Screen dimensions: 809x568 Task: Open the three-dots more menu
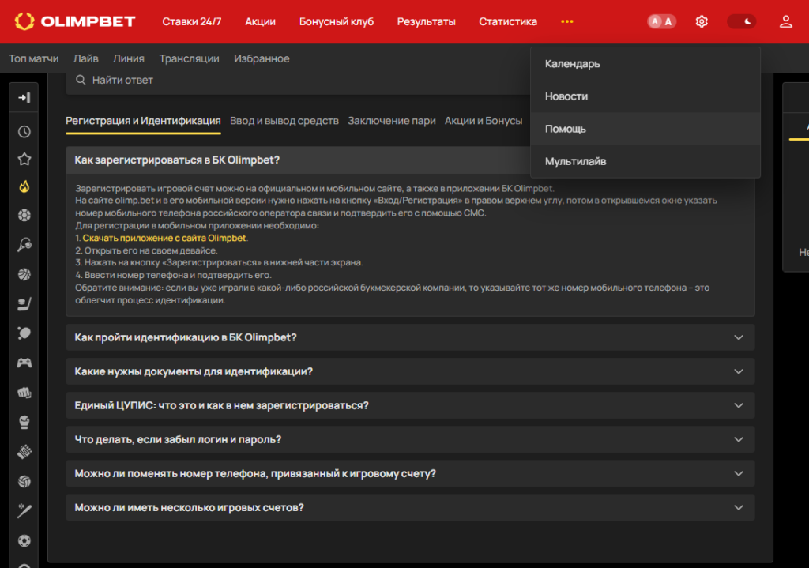pyautogui.click(x=567, y=21)
